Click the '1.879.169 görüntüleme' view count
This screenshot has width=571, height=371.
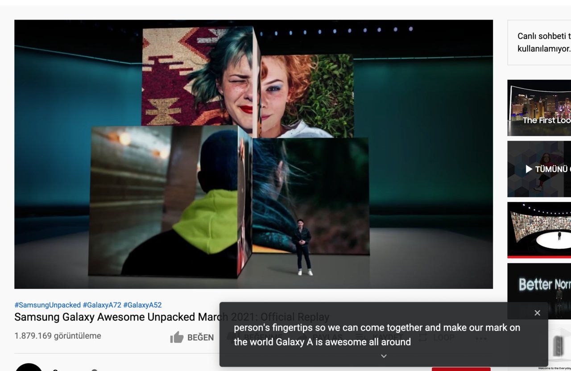tap(58, 336)
